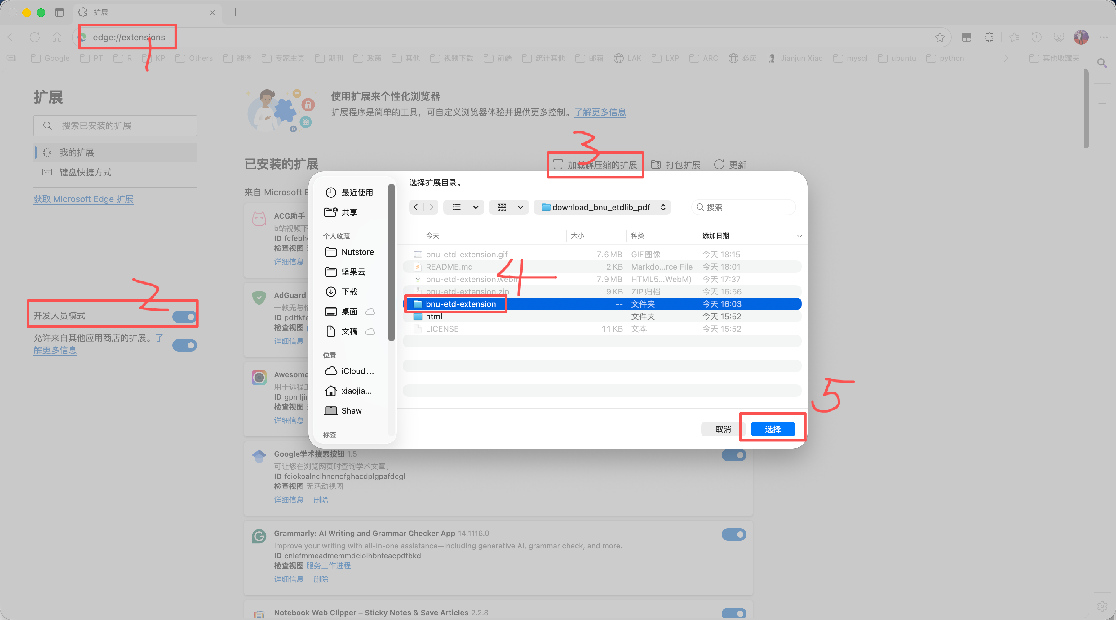Click the 选择 button

pos(773,429)
